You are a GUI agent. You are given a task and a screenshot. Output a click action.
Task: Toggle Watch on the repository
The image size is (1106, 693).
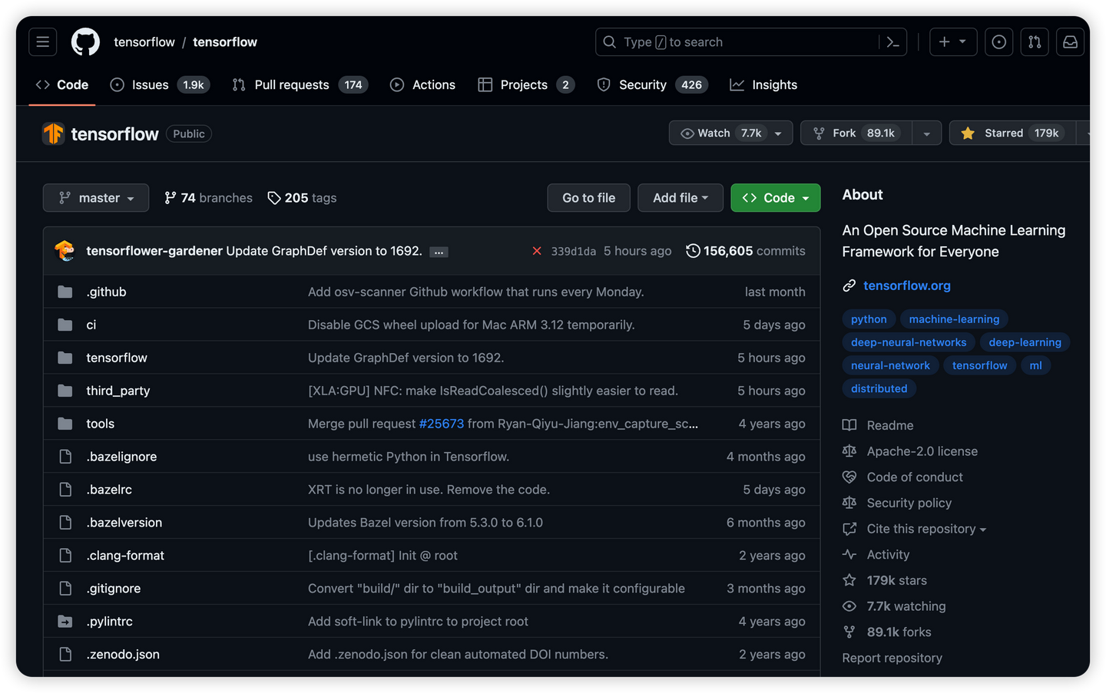point(722,134)
